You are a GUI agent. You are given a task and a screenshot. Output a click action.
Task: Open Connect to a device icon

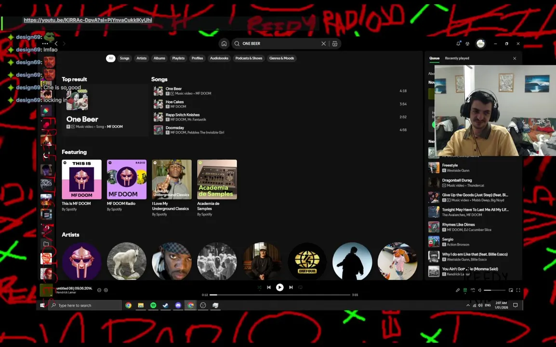(x=473, y=290)
